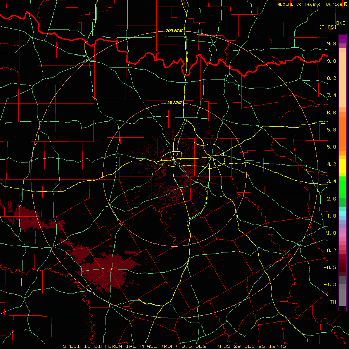Click the -1.3 scale value
The image size is (349, 349).
point(330,285)
